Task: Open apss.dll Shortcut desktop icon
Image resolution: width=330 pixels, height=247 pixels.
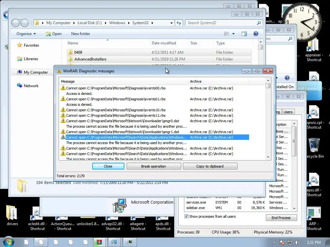Action: (x=314, y=185)
